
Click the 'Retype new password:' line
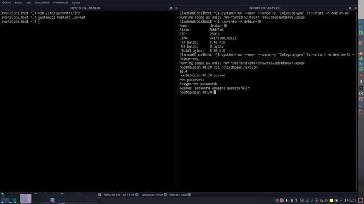coord(198,84)
